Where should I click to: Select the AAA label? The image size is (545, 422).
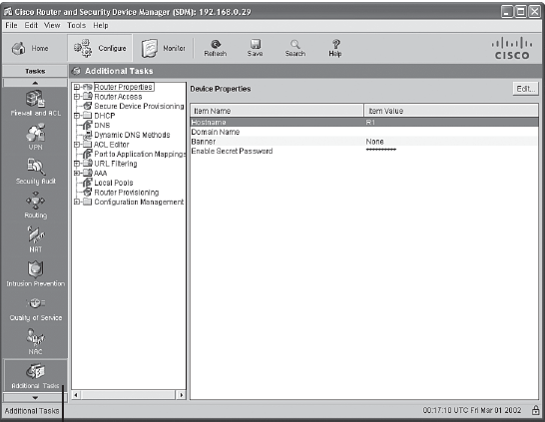pyautogui.click(x=100, y=173)
